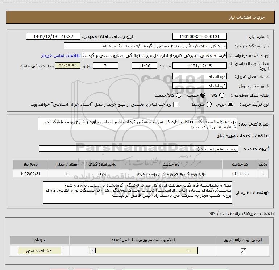Image resolution: width=279 pixels, height=270 pixels.
Task: Click the remaining days field showing 2
Action: click(x=105, y=66)
